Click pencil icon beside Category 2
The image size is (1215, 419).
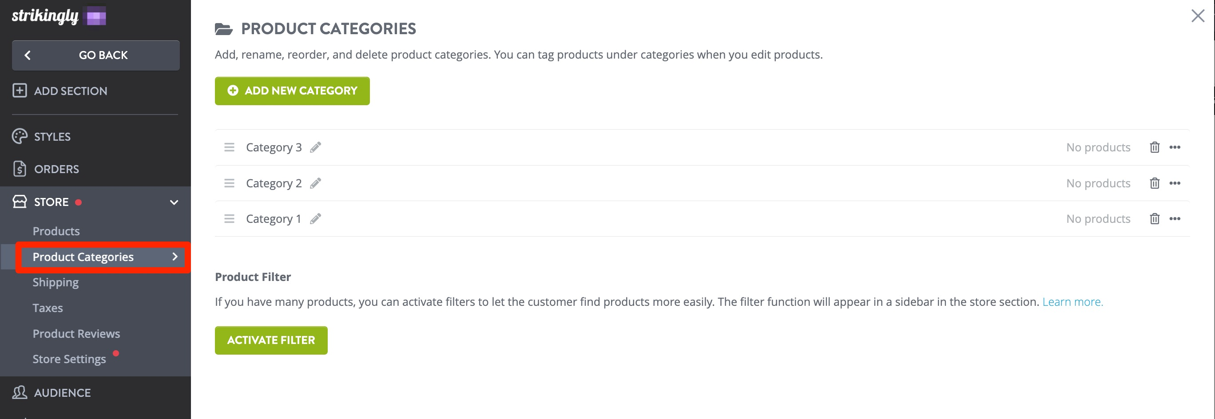pyautogui.click(x=316, y=183)
